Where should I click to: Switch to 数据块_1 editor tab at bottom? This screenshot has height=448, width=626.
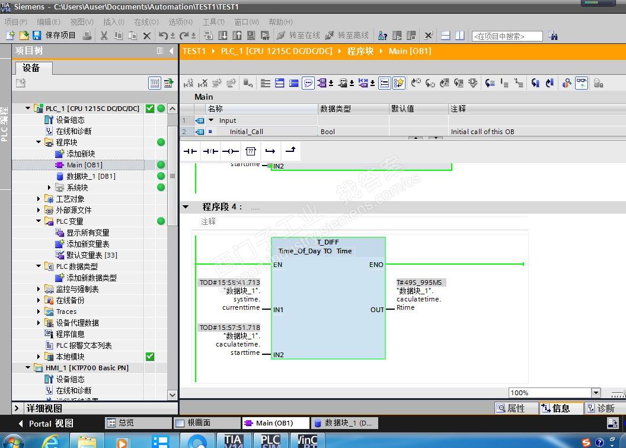344,423
